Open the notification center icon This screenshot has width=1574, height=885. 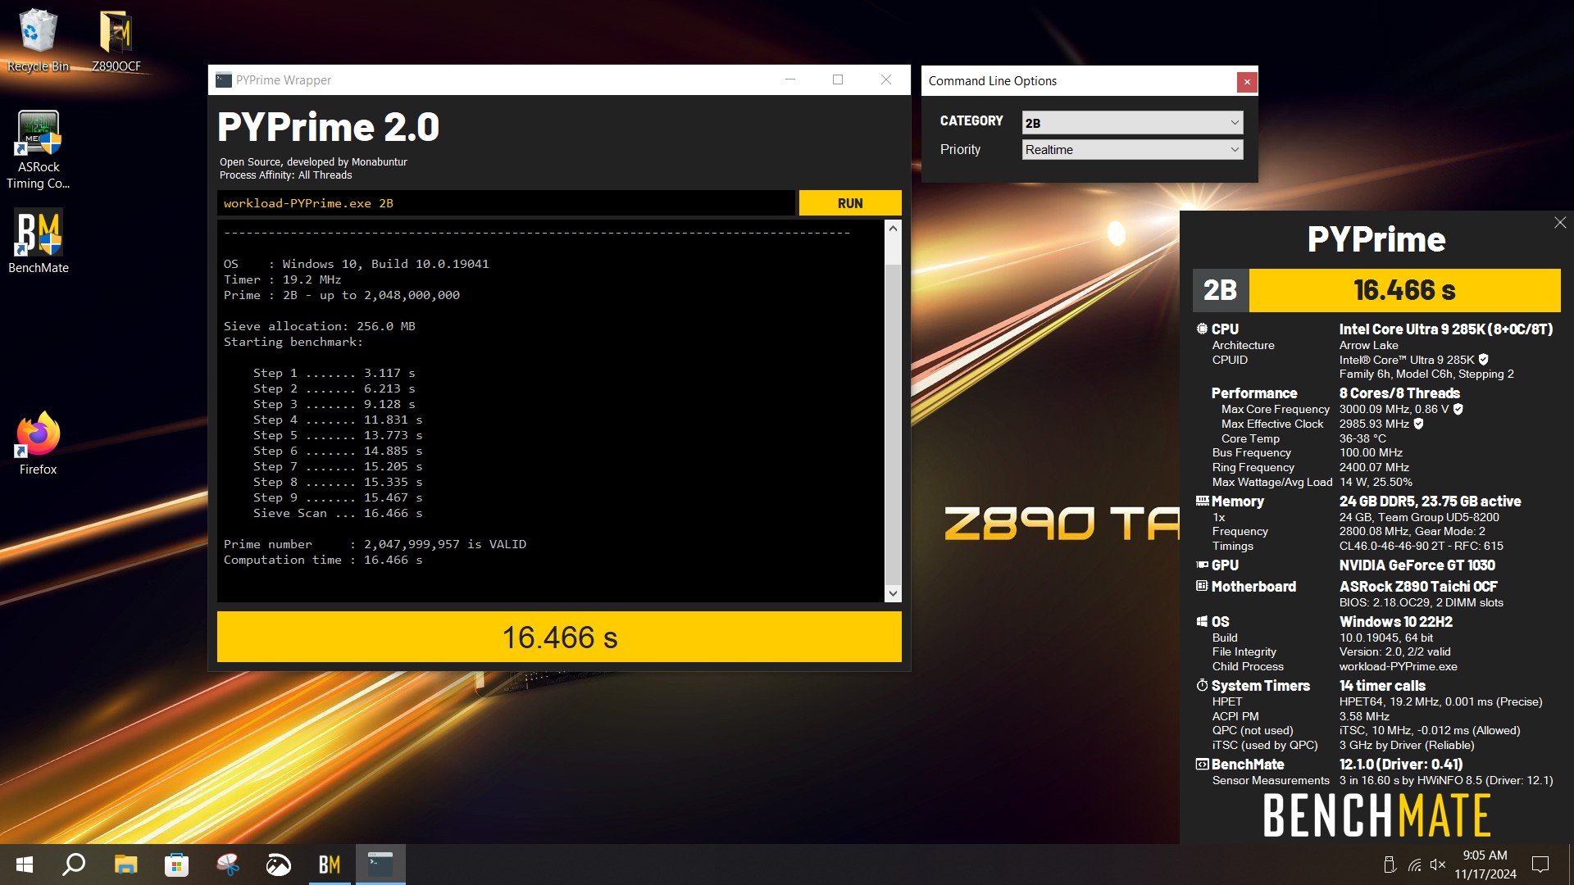point(1540,865)
